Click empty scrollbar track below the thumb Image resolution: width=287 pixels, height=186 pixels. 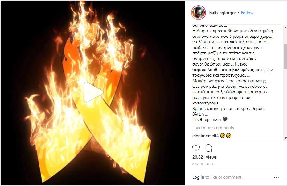point(285,103)
